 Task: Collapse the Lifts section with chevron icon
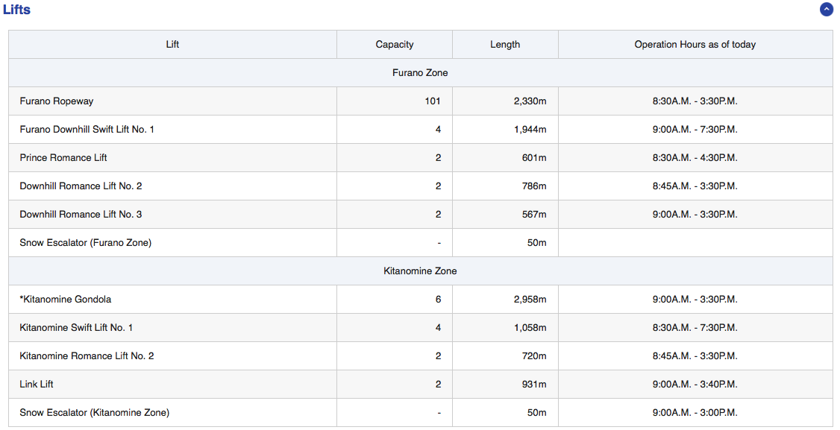(x=826, y=10)
